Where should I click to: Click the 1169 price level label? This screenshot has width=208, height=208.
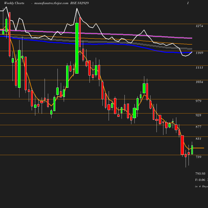199,53
